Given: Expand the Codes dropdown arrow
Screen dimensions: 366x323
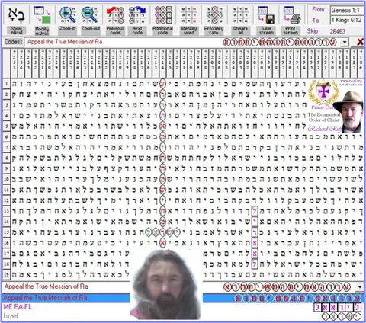Looking at the screenshot, I should click(345, 42).
